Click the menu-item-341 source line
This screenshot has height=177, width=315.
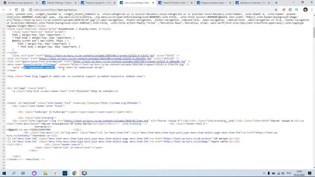(123, 142)
